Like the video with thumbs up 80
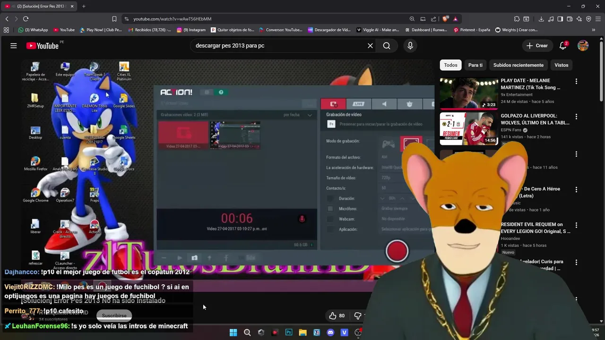Screen dimensions: 605x340 click(337, 315)
